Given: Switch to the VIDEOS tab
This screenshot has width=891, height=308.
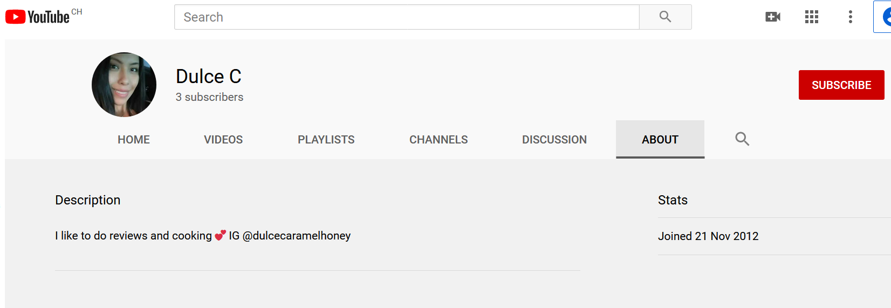Looking at the screenshot, I should point(223,140).
